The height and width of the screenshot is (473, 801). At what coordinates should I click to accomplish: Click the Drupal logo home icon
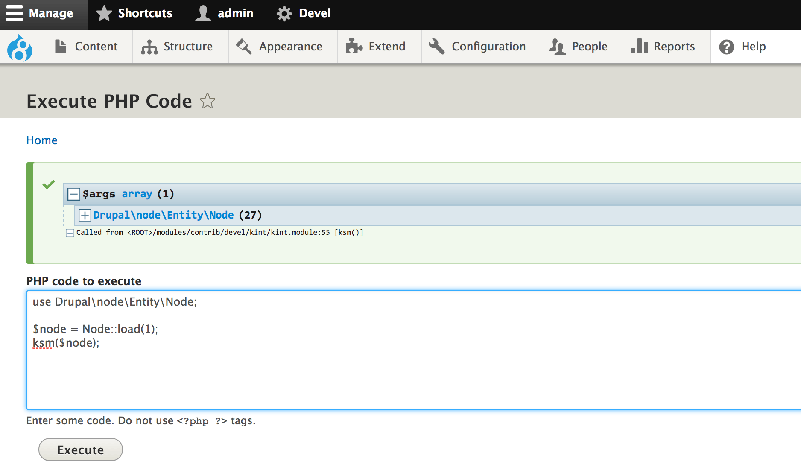[x=20, y=47]
